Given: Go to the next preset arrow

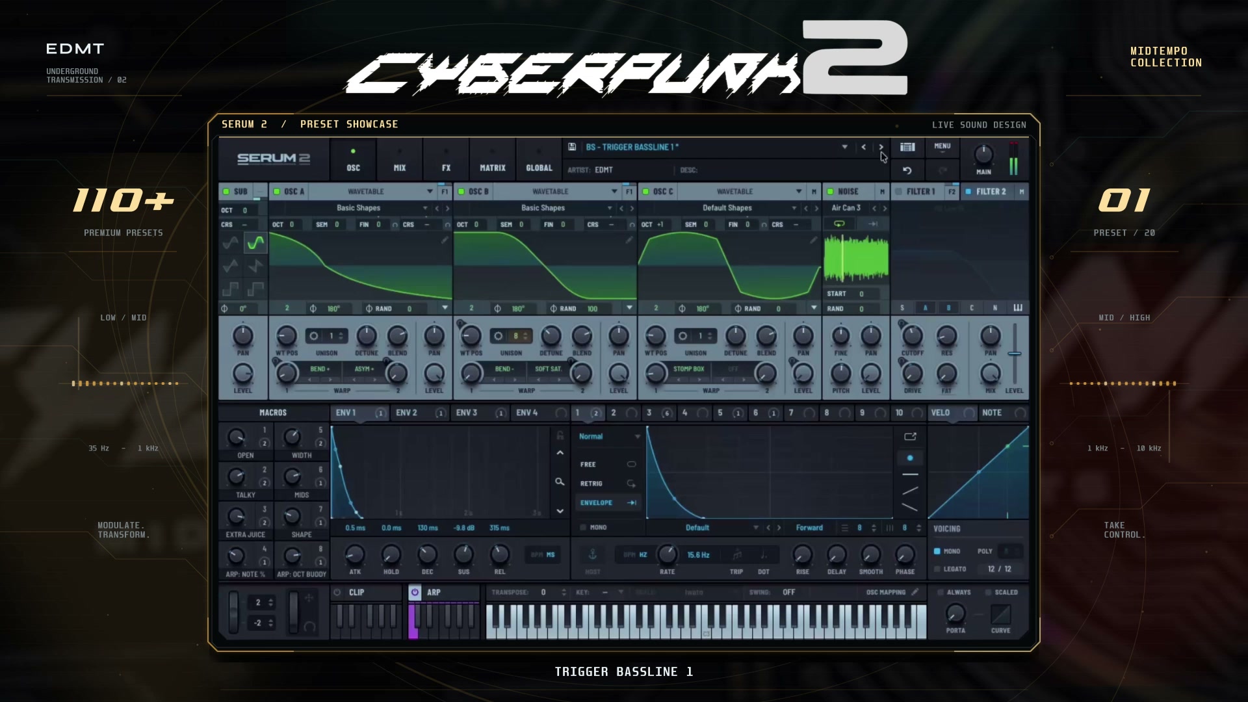Looking at the screenshot, I should click(881, 148).
